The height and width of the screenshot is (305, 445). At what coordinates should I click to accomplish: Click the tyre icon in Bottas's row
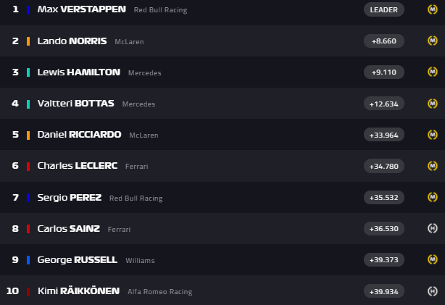pos(433,103)
